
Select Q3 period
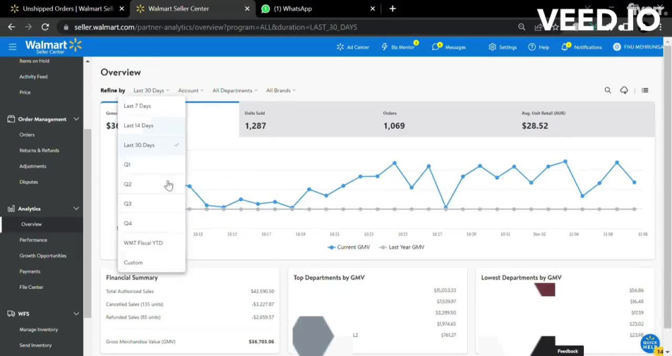(152, 204)
